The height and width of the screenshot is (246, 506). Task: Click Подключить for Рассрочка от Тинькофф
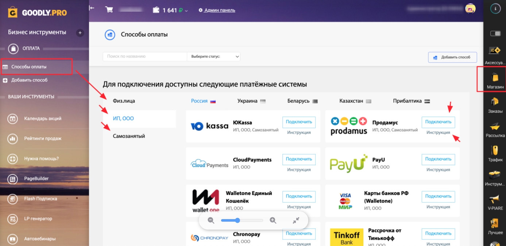pos(438,234)
